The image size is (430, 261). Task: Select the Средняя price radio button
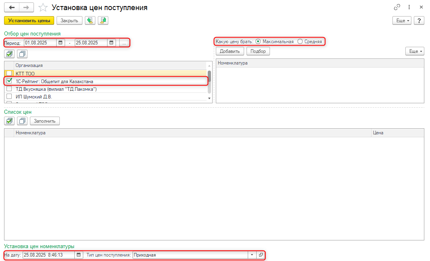(x=300, y=42)
